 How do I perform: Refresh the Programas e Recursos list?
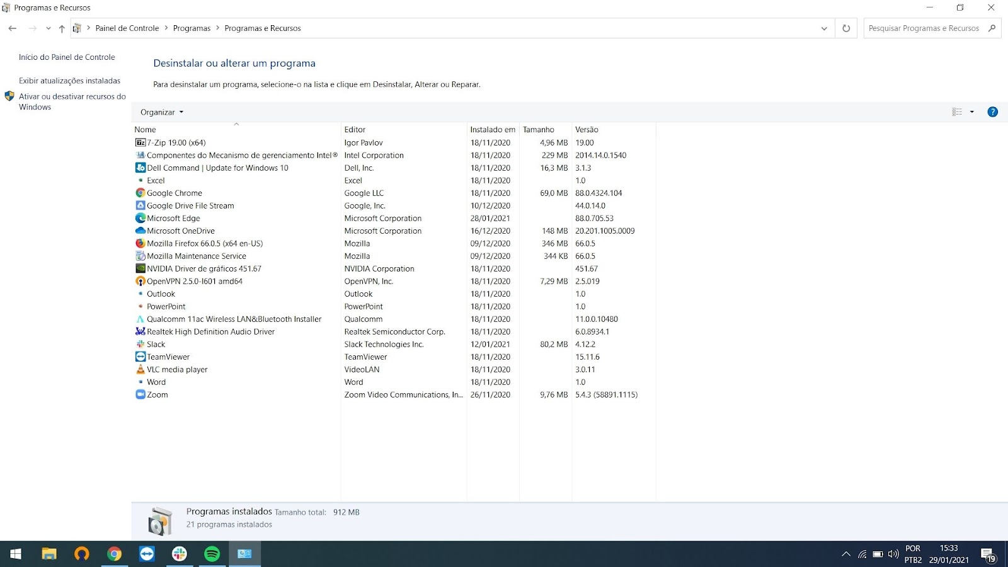[x=846, y=28]
